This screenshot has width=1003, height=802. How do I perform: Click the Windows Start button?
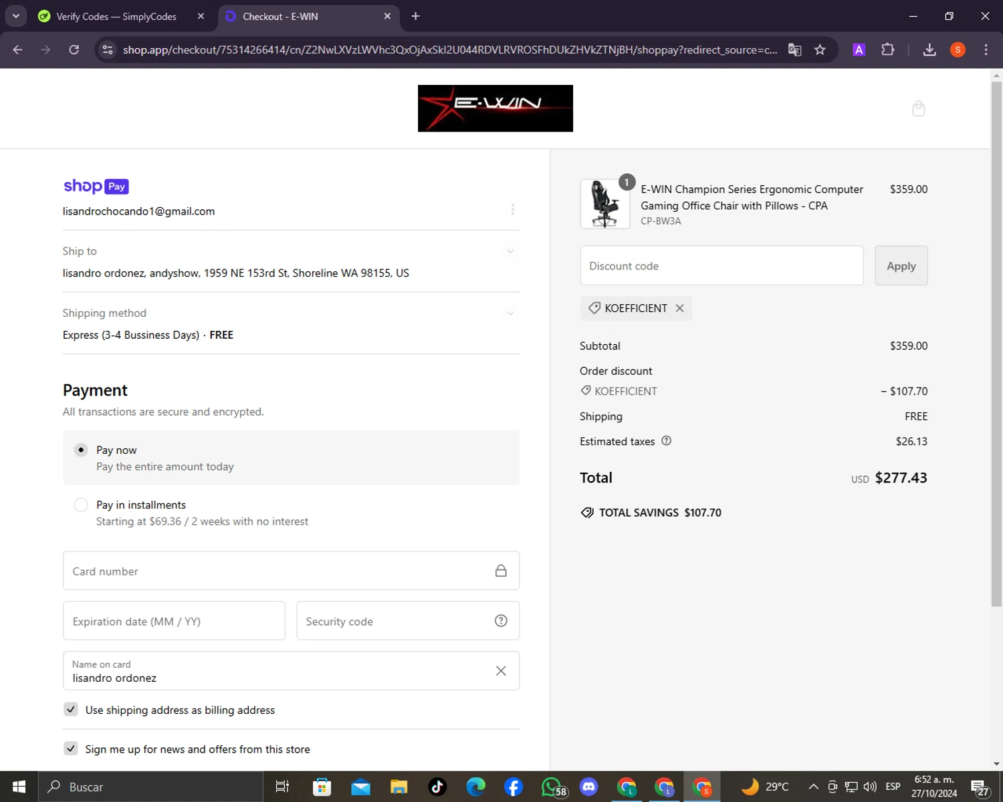point(19,787)
